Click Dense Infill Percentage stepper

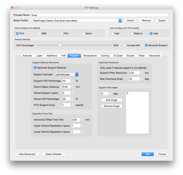[x=73, y=99]
